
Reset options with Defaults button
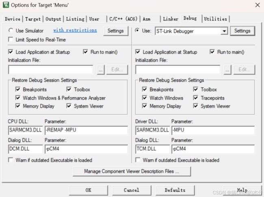(175, 190)
